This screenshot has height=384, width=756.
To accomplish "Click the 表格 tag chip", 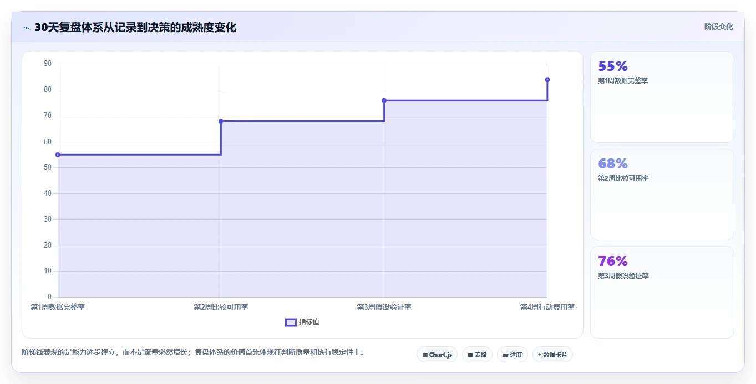I will click(x=477, y=355).
